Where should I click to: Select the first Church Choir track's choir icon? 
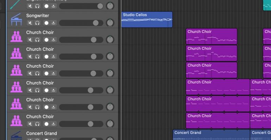click(x=16, y=36)
